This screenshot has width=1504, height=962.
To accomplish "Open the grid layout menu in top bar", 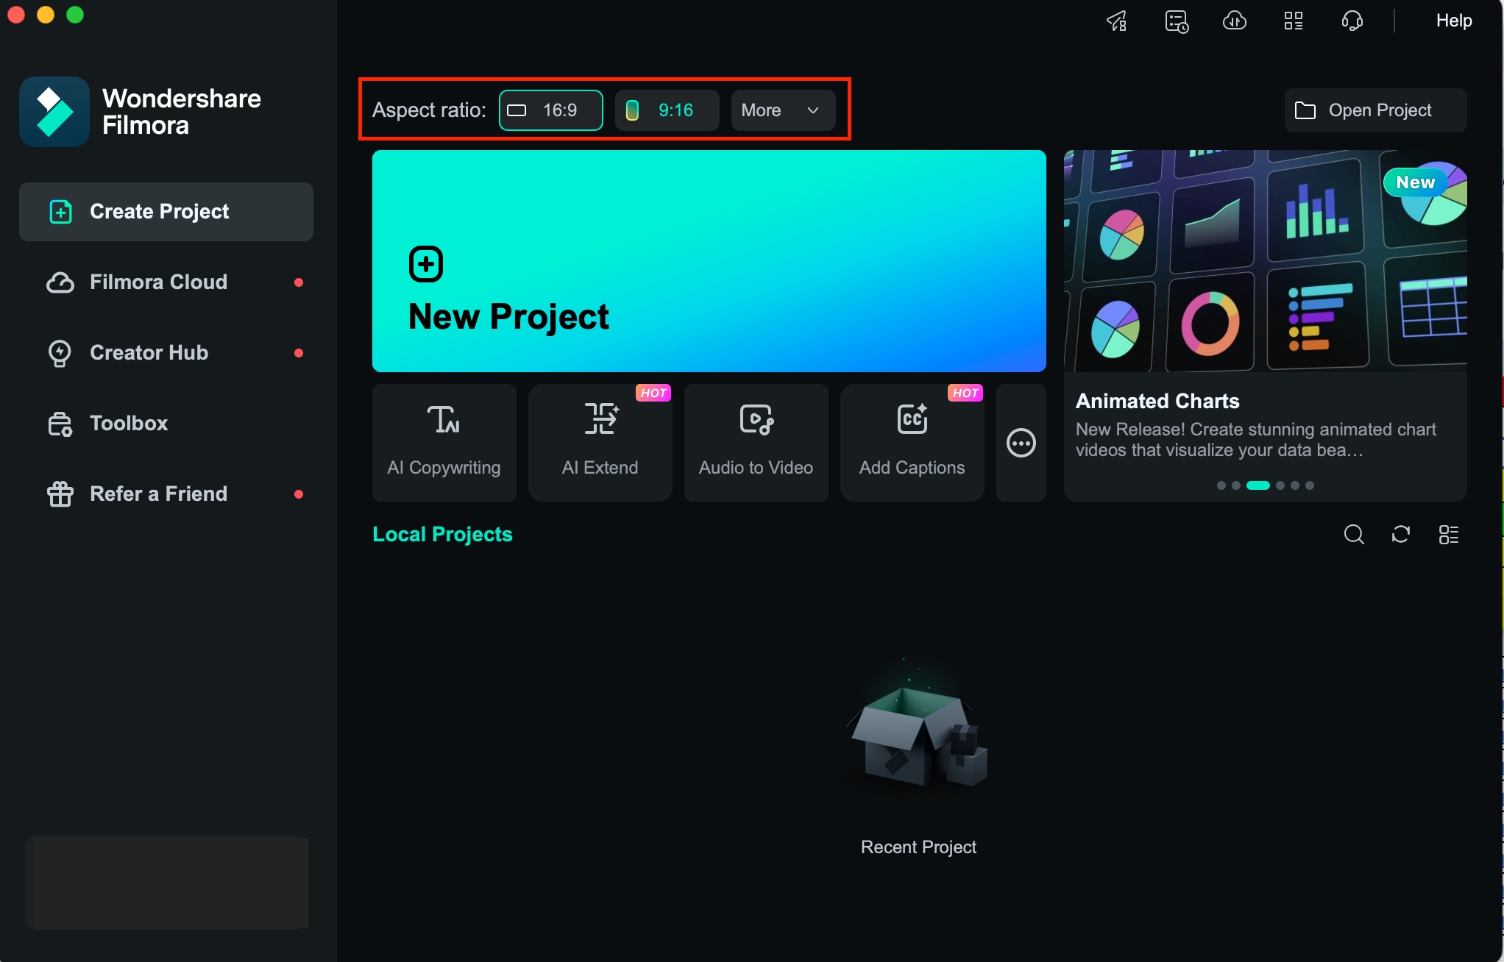I will (1294, 21).
